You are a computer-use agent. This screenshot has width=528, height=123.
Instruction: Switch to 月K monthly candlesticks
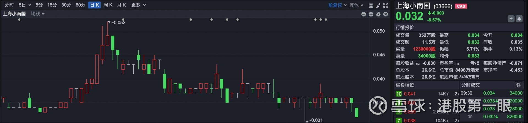(x=121, y=5)
